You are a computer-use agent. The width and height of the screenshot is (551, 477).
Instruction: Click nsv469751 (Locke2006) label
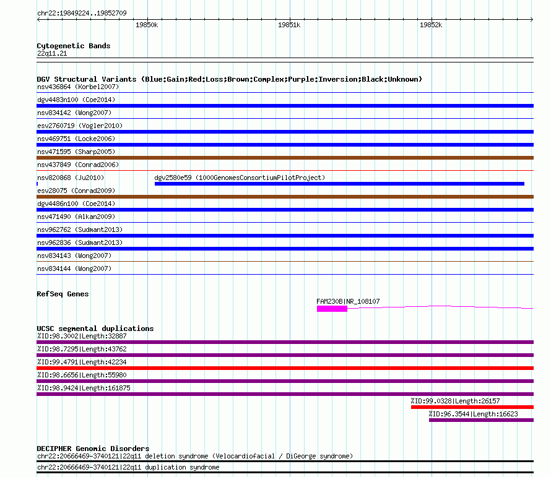click(76, 139)
